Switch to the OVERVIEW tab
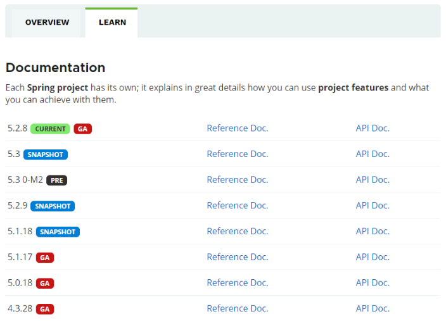 47,23
